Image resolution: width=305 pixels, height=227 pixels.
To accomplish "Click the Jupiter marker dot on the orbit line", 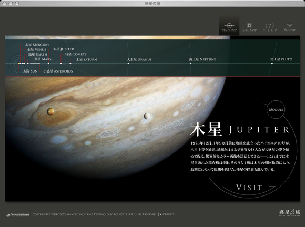I will click(x=48, y=64).
